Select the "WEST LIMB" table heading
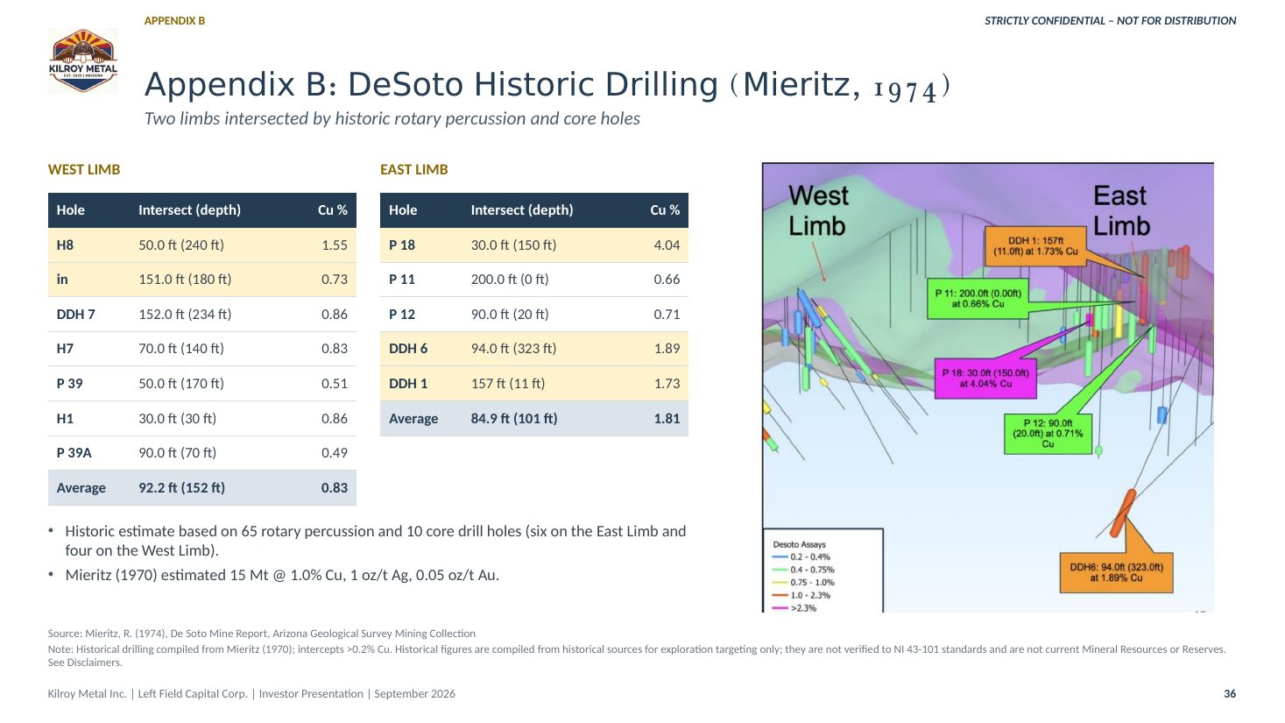The height and width of the screenshot is (723, 1285). click(84, 170)
